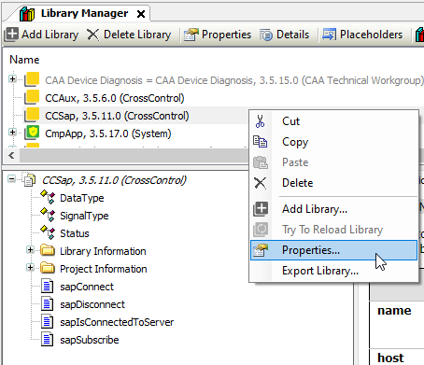
Task: Choose Try To Reload Library entry
Action: click(x=332, y=230)
